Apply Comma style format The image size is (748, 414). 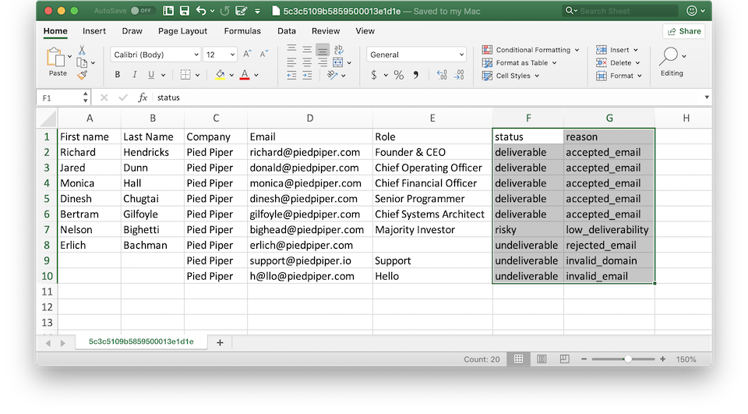pos(416,75)
